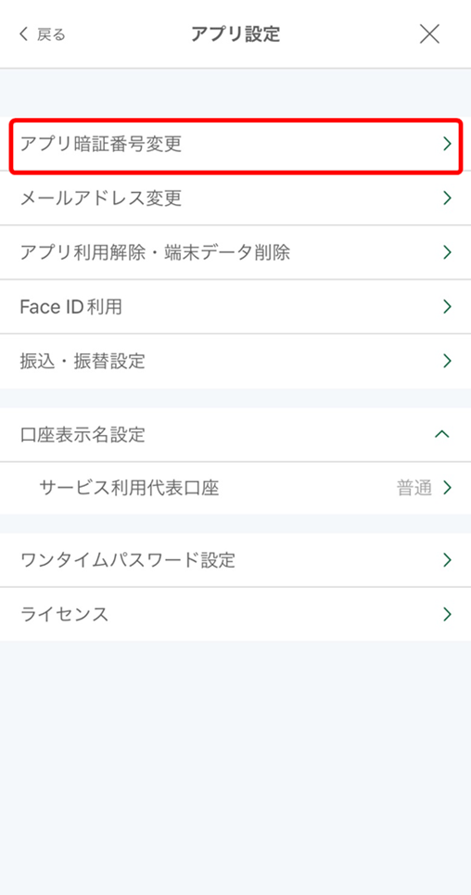The height and width of the screenshot is (895, 471).
Task: Select サービス利用代表口座 row
Action: pyautogui.click(x=235, y=488)
